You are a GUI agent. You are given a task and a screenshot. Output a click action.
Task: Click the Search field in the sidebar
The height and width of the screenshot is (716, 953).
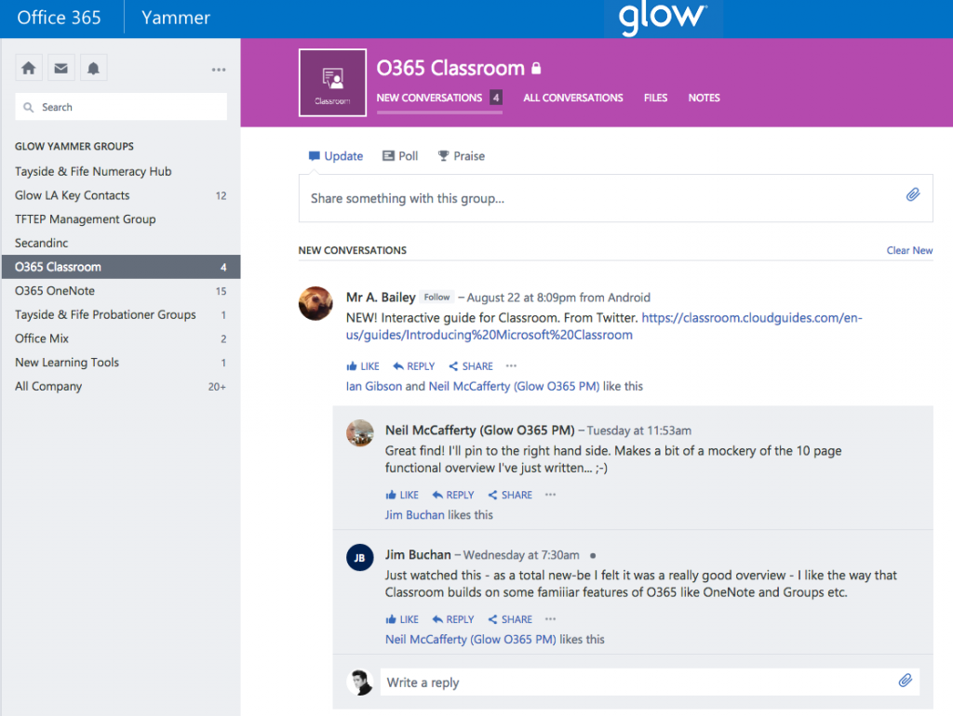coord(121,107)
